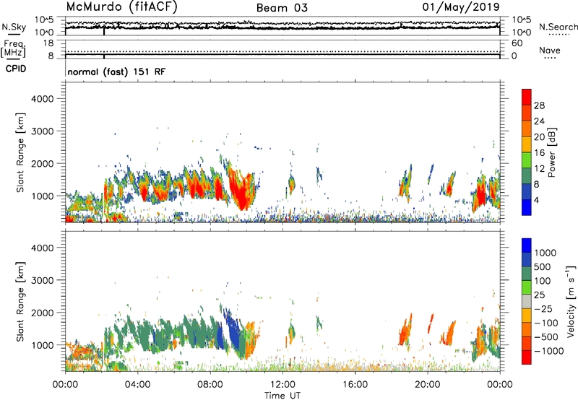This screenshot has height=400, width=578.
Task: Click 'Slant Range [km]' label of power panel
Action: [x=20, y=152]
